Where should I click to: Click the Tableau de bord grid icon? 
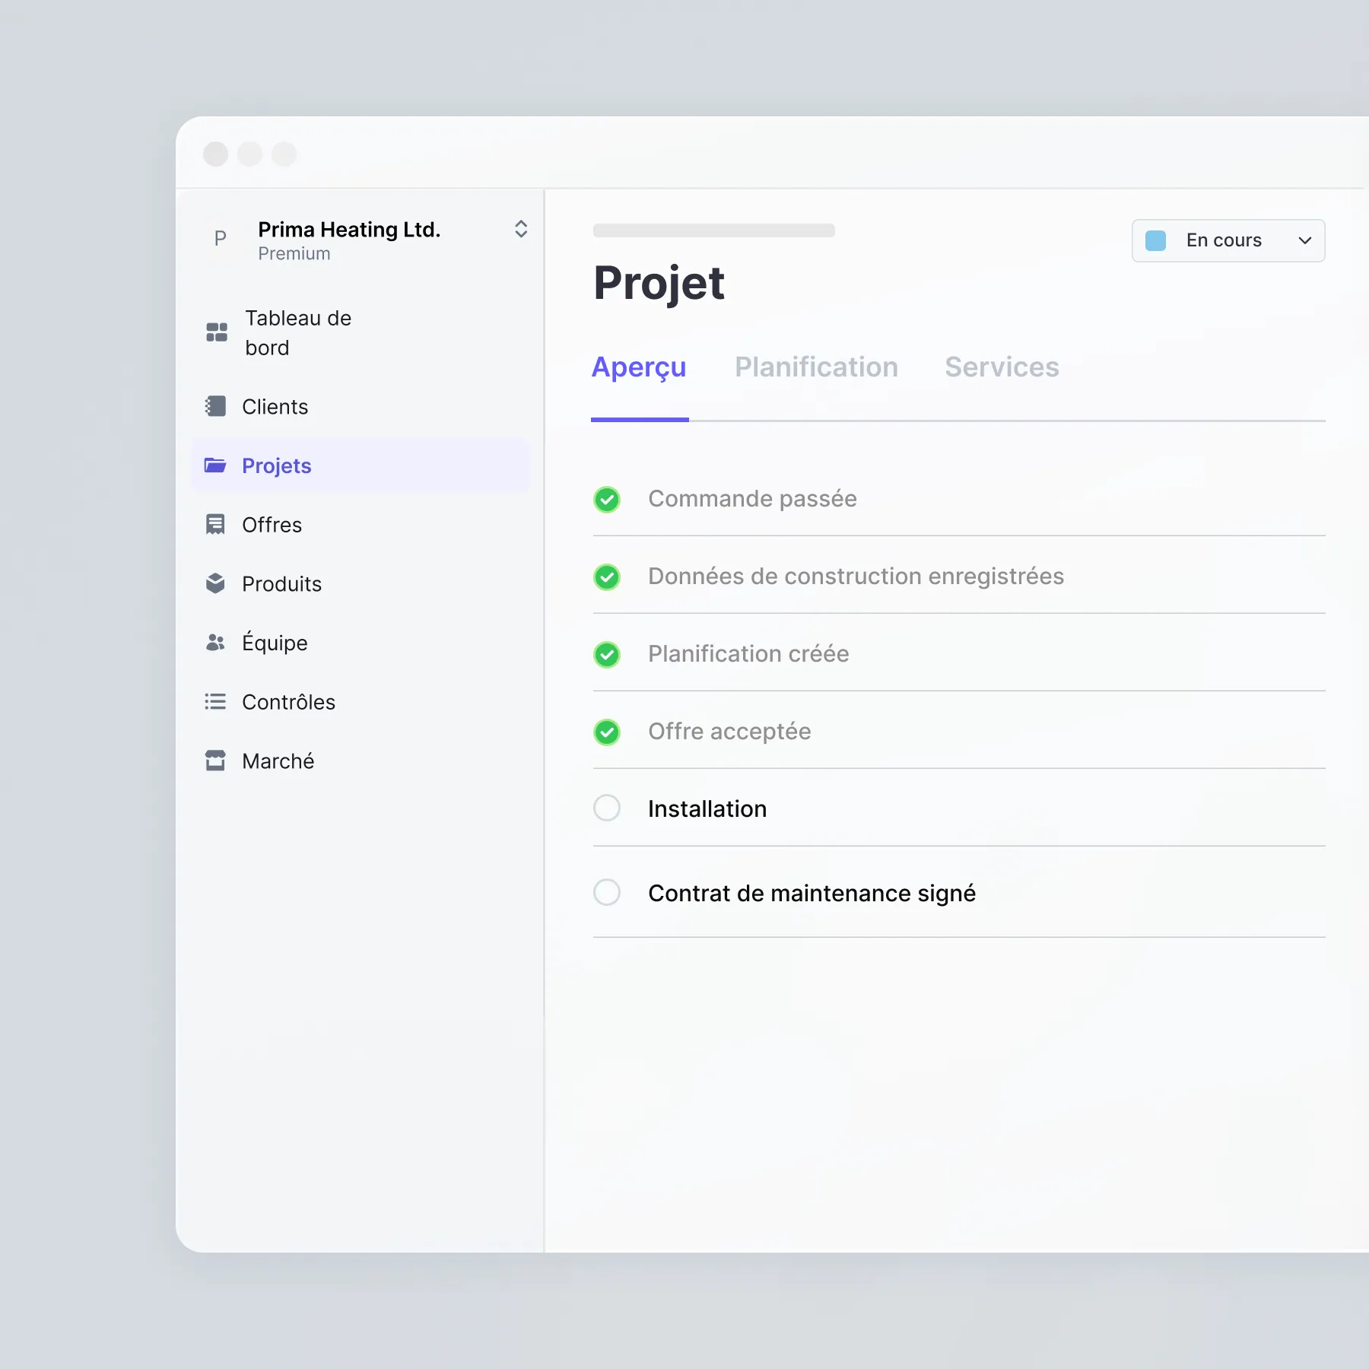tap(217, 332)
